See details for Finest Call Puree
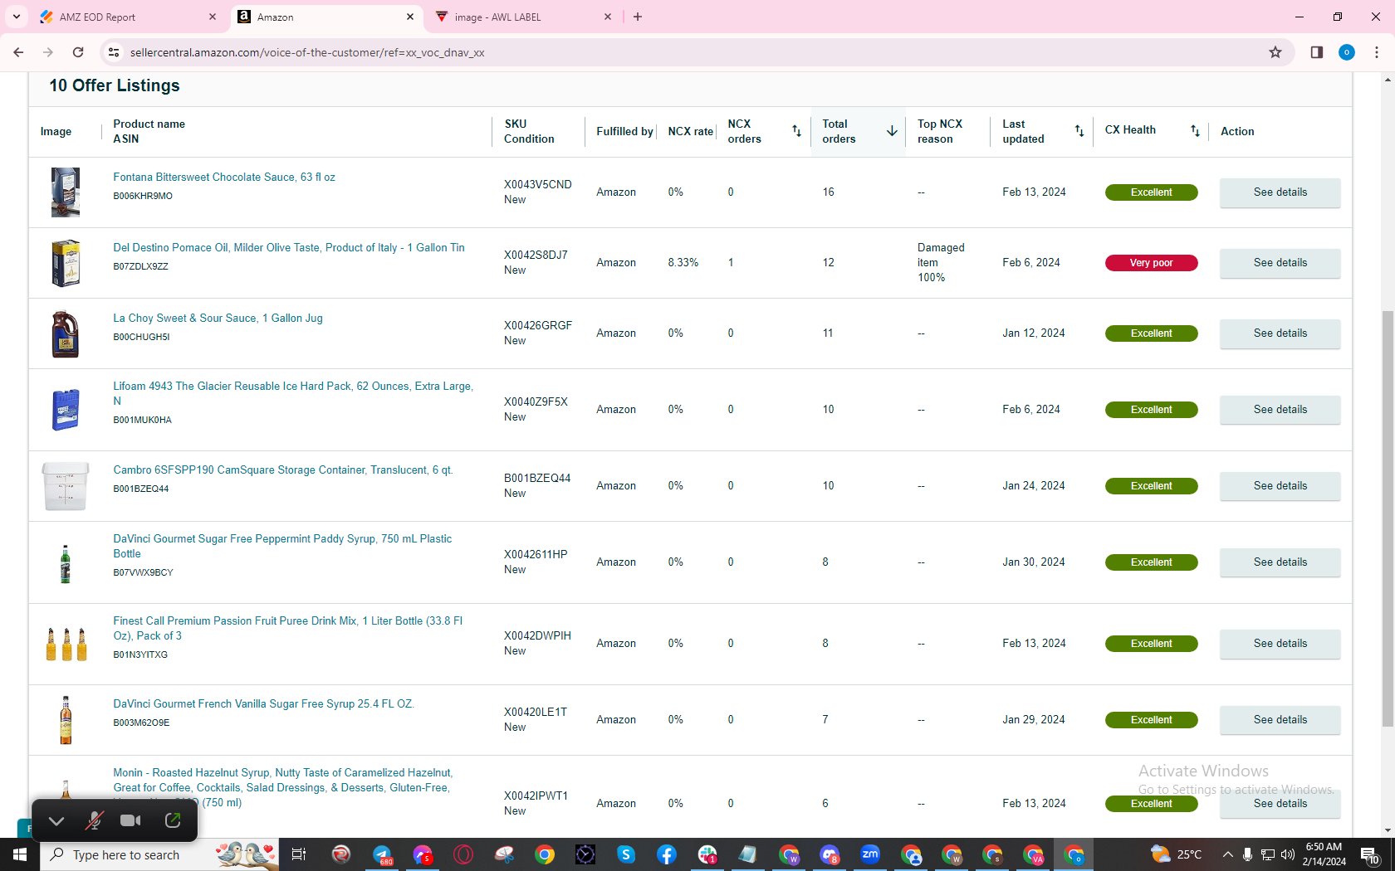The image size is (1395, 871). [1280, 644]
